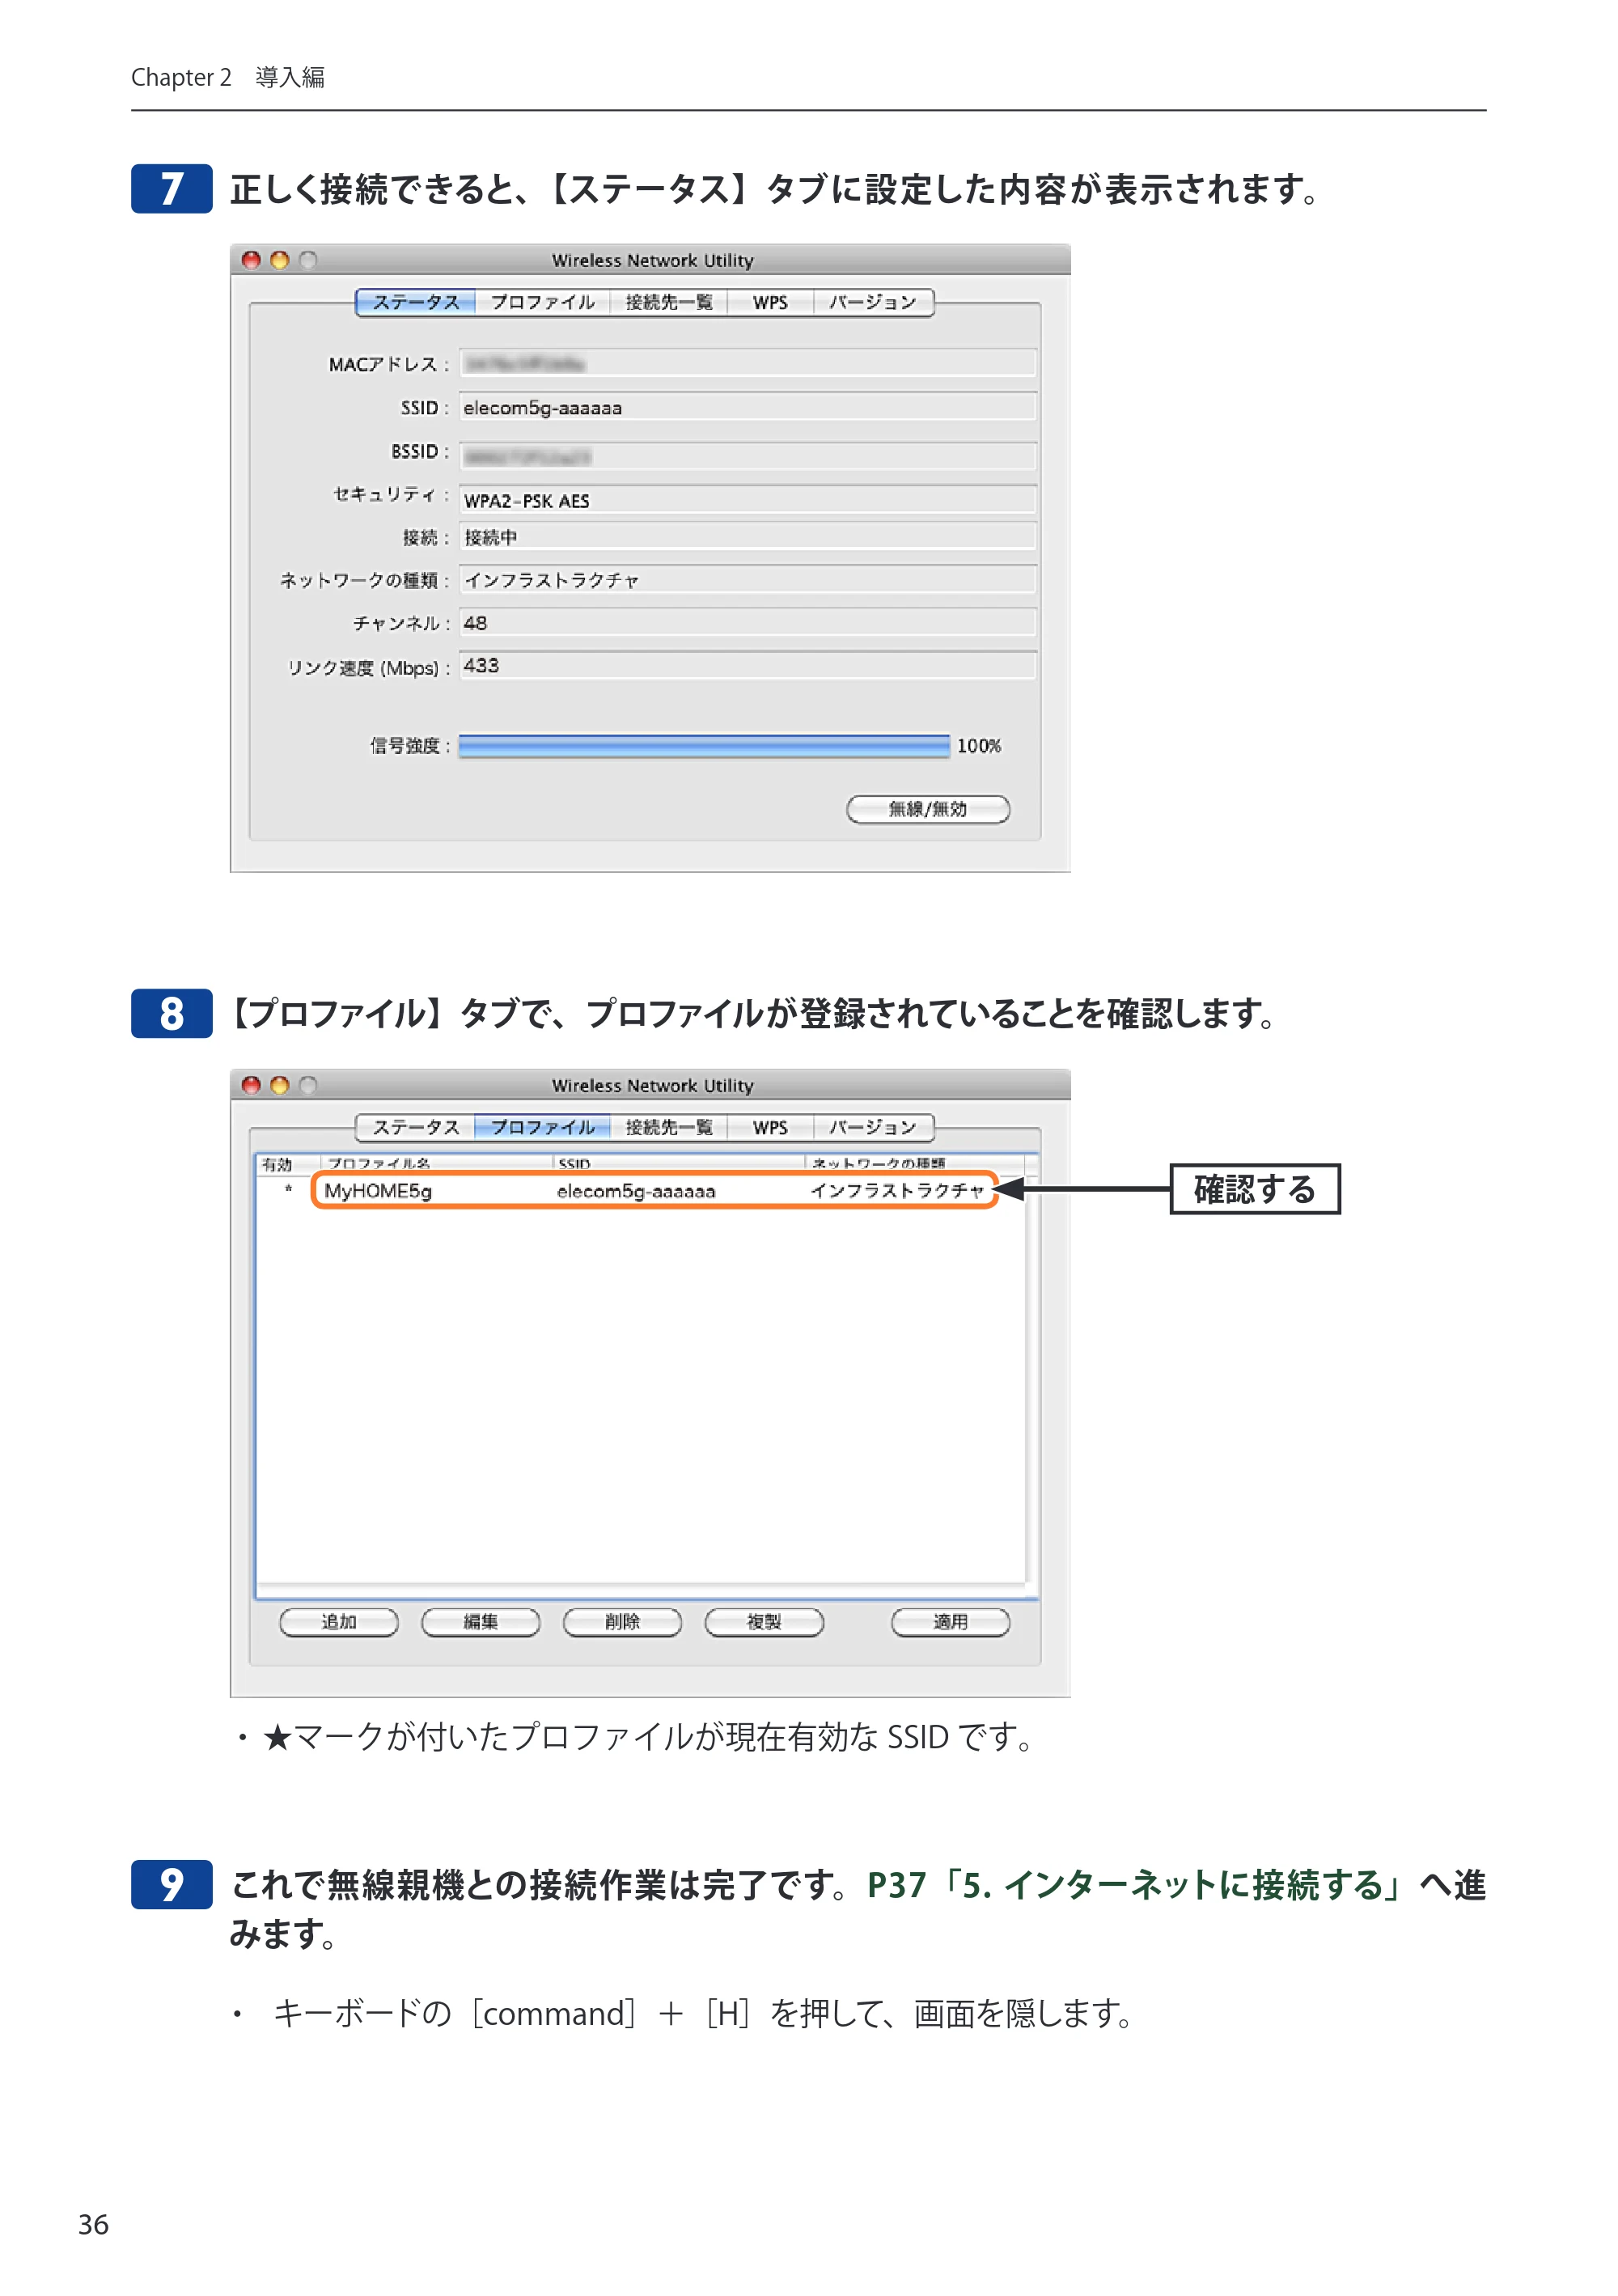Click link speed field showing 433

click(x=747, y=666)
